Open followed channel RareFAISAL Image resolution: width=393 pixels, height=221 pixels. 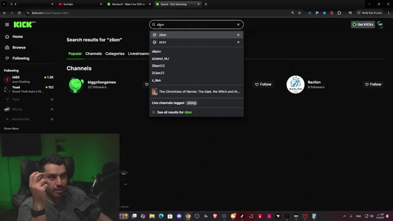point(29,119)
